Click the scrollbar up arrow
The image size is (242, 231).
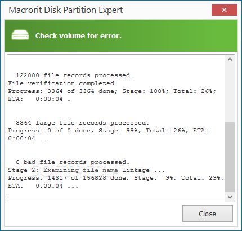pyautogui.click(x=230, y=60)
